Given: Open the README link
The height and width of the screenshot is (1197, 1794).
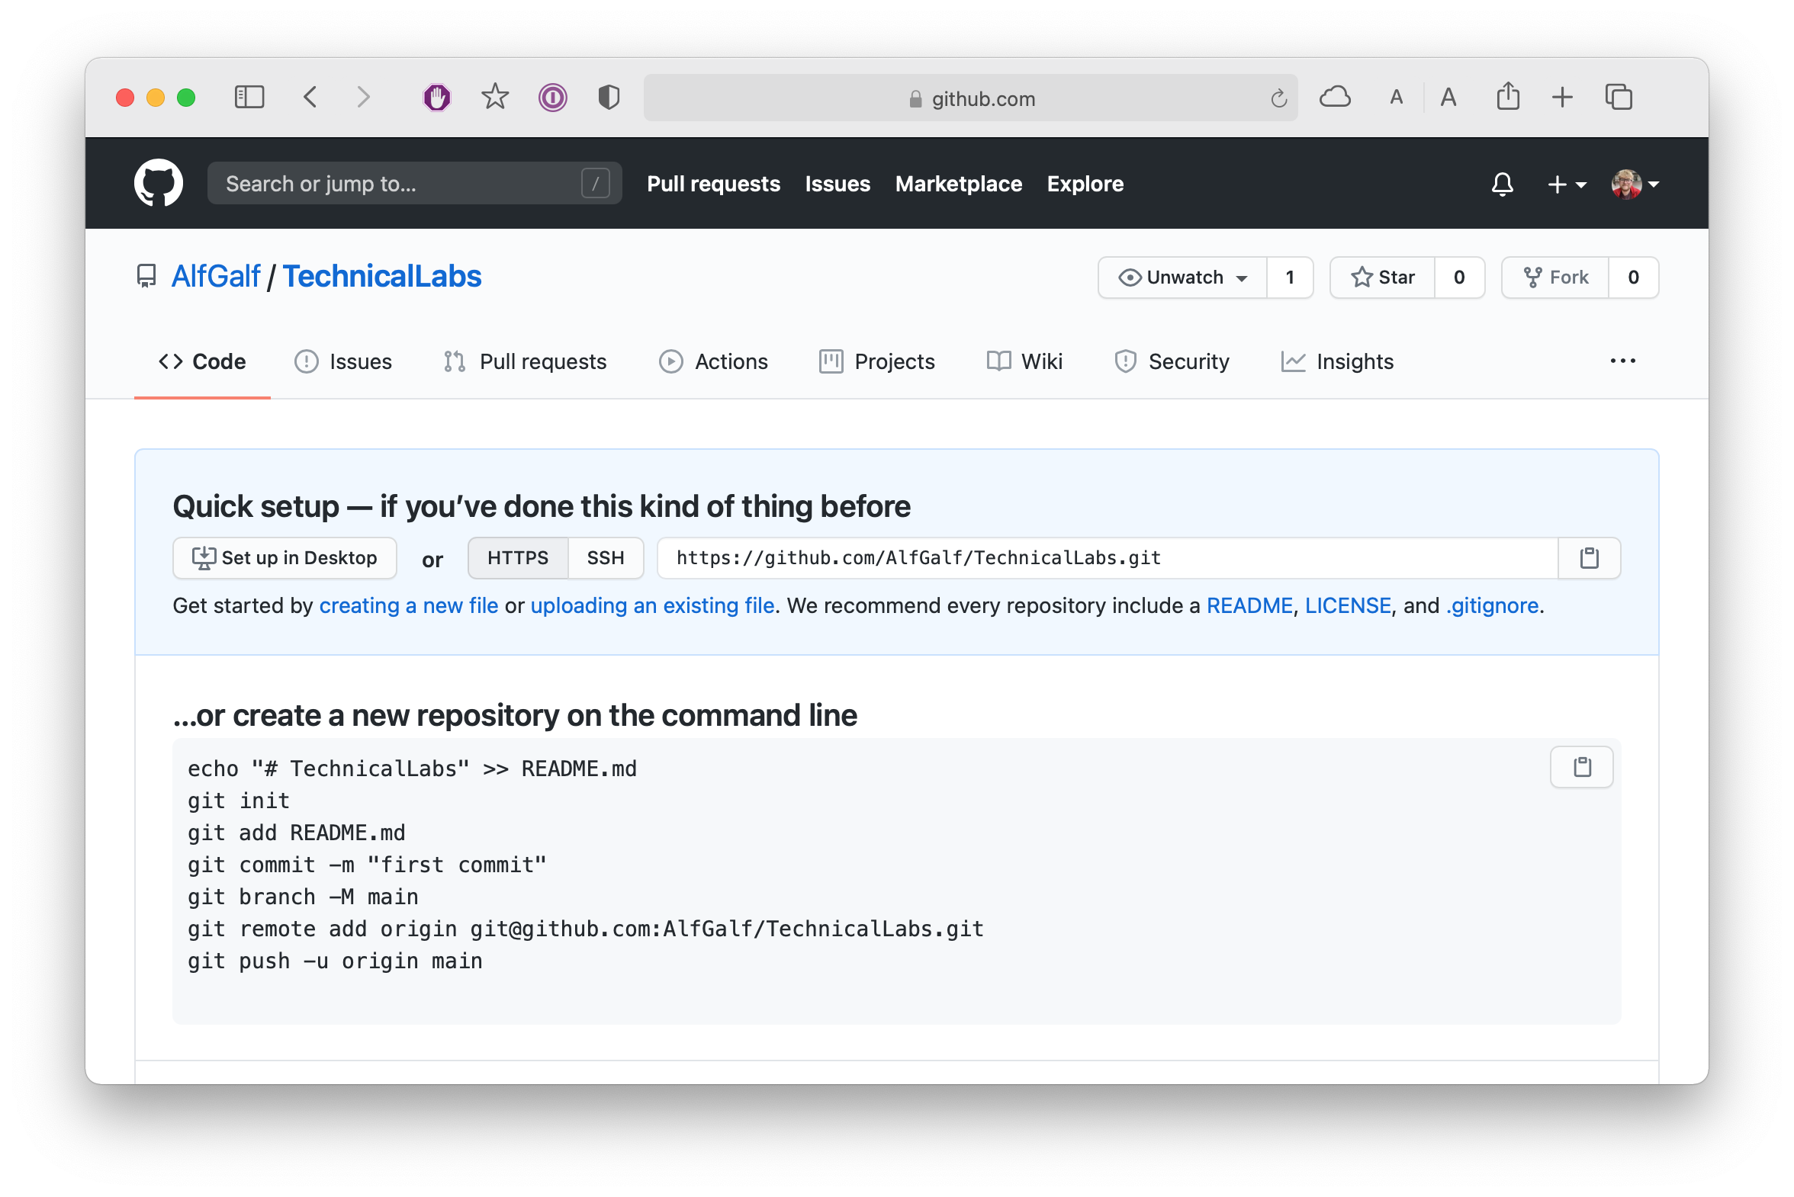Looking at the screenshot, I should 1249,606.
